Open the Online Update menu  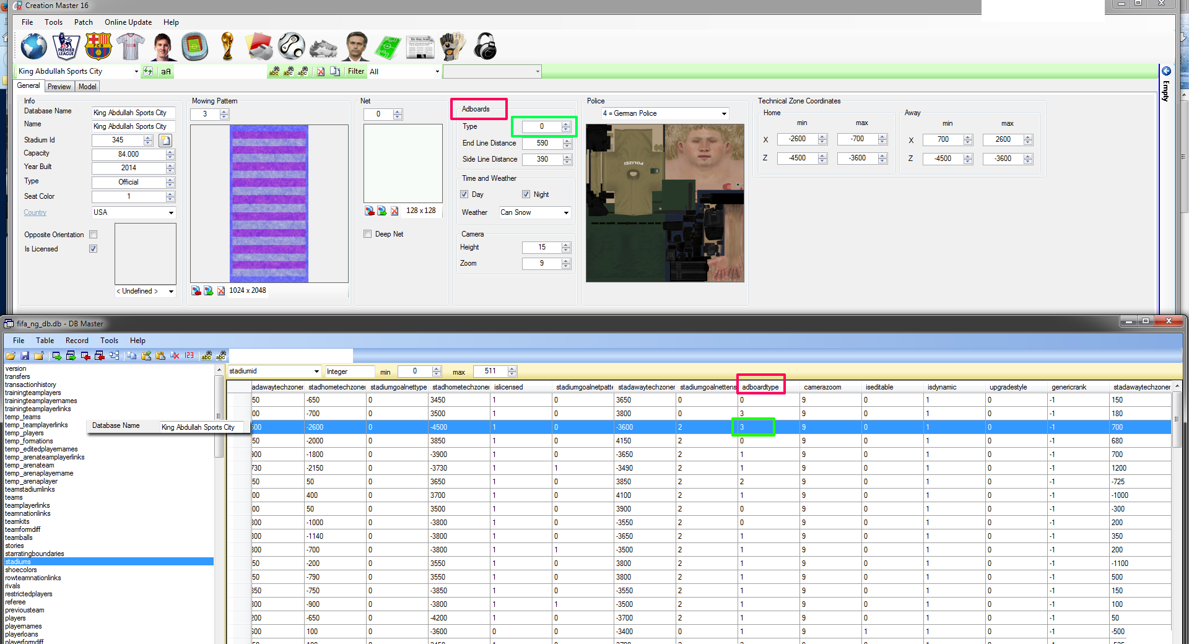pyautogui.click(x=128, y=22)
